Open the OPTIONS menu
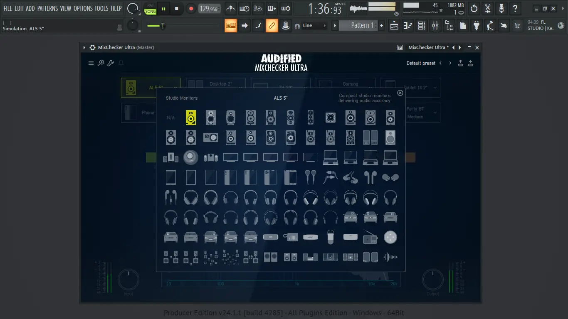 point(83,8)
